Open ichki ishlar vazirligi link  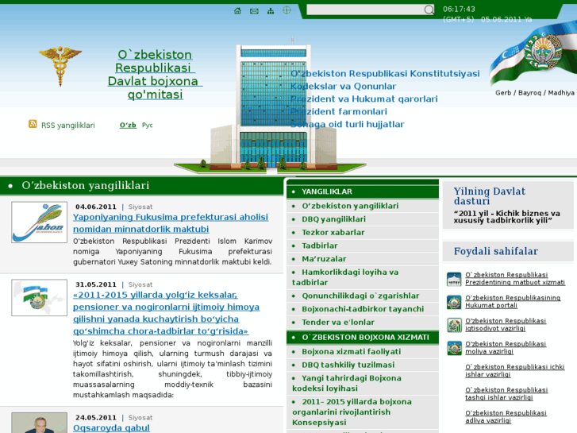(515, 371)
